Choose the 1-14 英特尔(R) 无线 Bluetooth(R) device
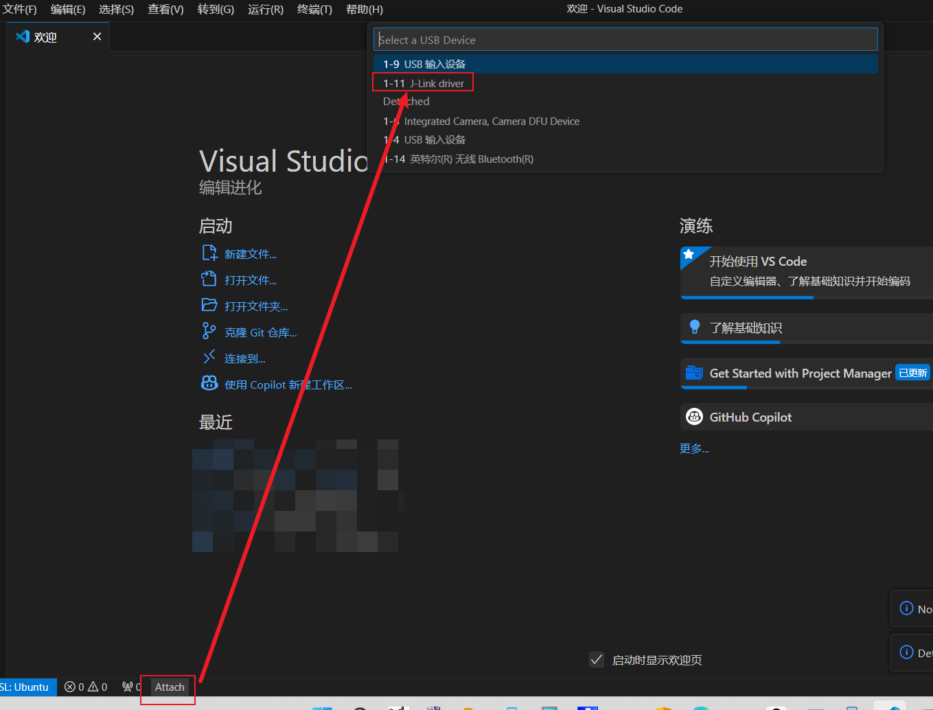933x710 pixels. [x=625, y=159]
